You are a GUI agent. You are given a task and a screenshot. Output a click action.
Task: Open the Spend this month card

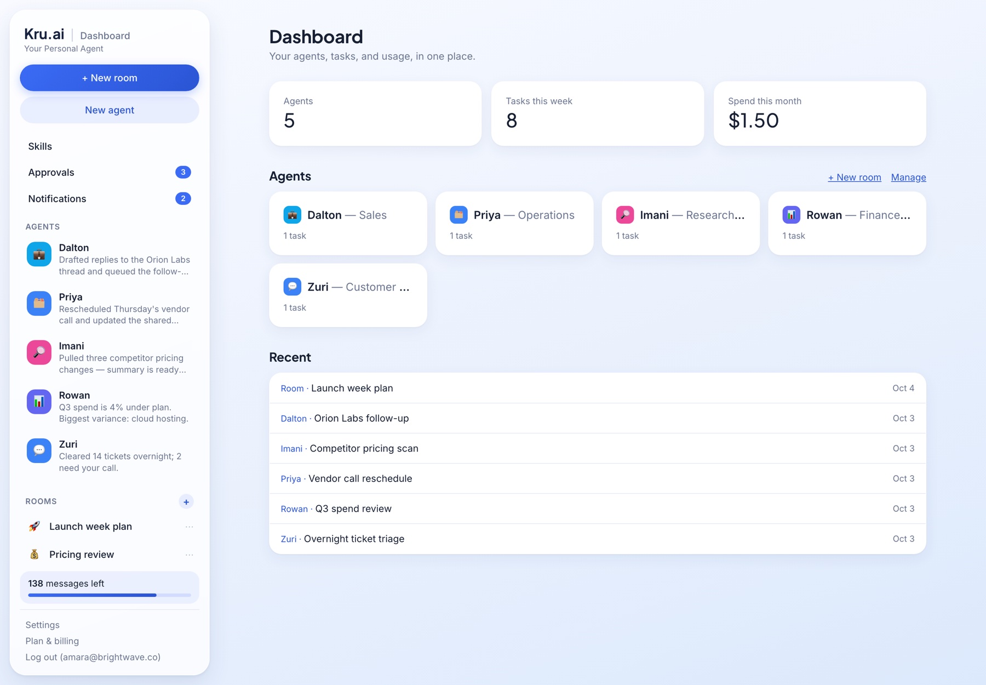(820, 113)
